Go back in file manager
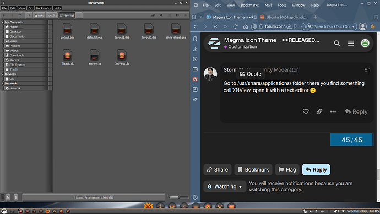Screen dimensions: 380x214 point(4,15)
